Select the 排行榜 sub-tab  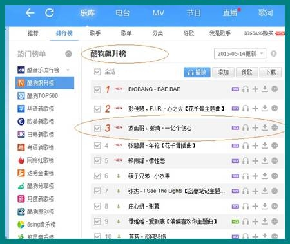coord(64,33)
